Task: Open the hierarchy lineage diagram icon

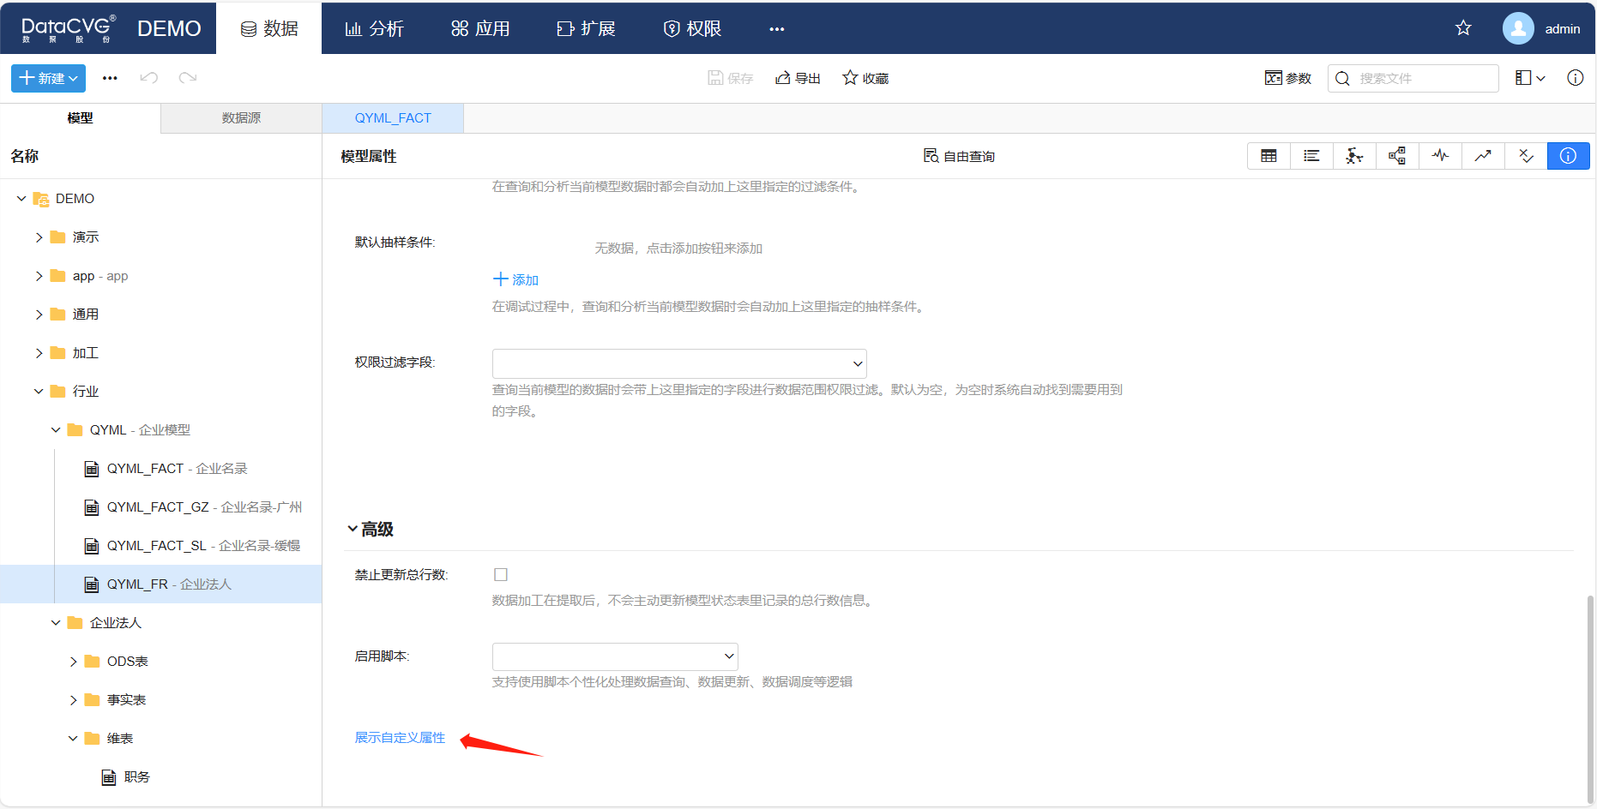Action: pyautogui.click(x=1397, y=156)
